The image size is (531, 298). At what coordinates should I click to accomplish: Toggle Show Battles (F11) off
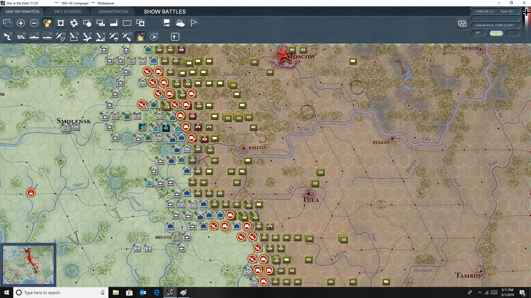pyautogui.click(x=140, y=37)
